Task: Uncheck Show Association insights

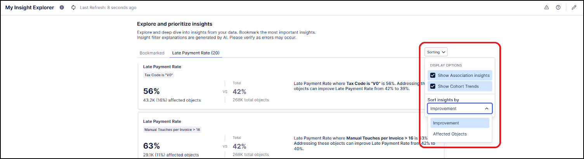Action: pos(433,75)
